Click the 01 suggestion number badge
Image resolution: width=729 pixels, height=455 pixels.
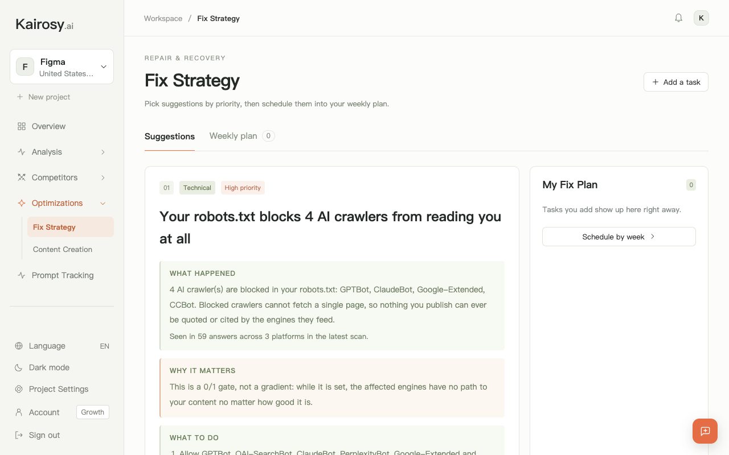pos(166,188)
